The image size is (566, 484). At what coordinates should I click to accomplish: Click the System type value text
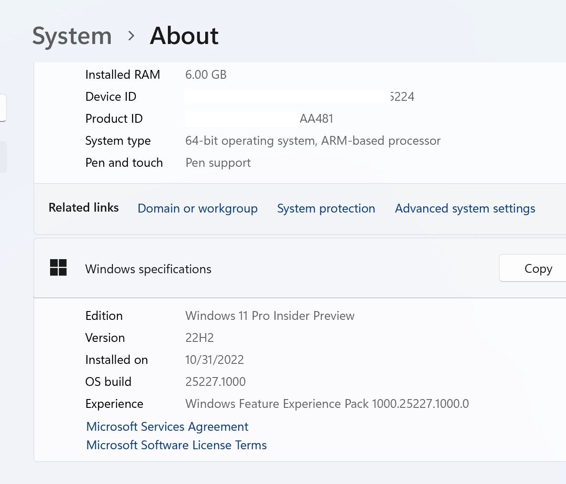tap(312, 140)
